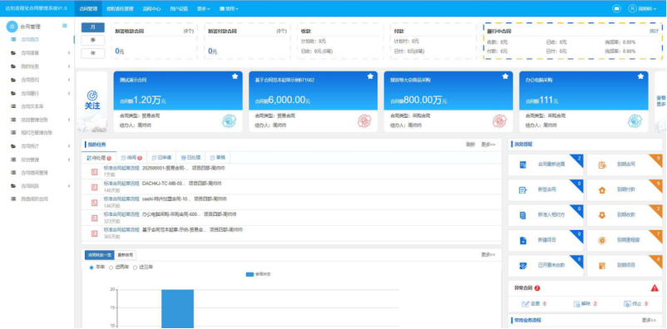Click the red icon of task DACHKJ-TC-MB

pos(95,187)
